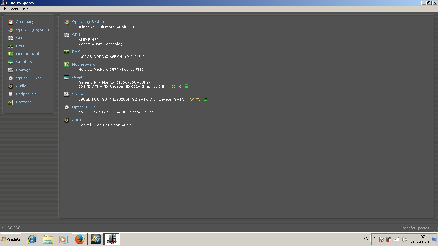Screen dimensions: 438x246
Task: Click the hard drive icon beside the Storage heading
Action: tap(67, 94)
